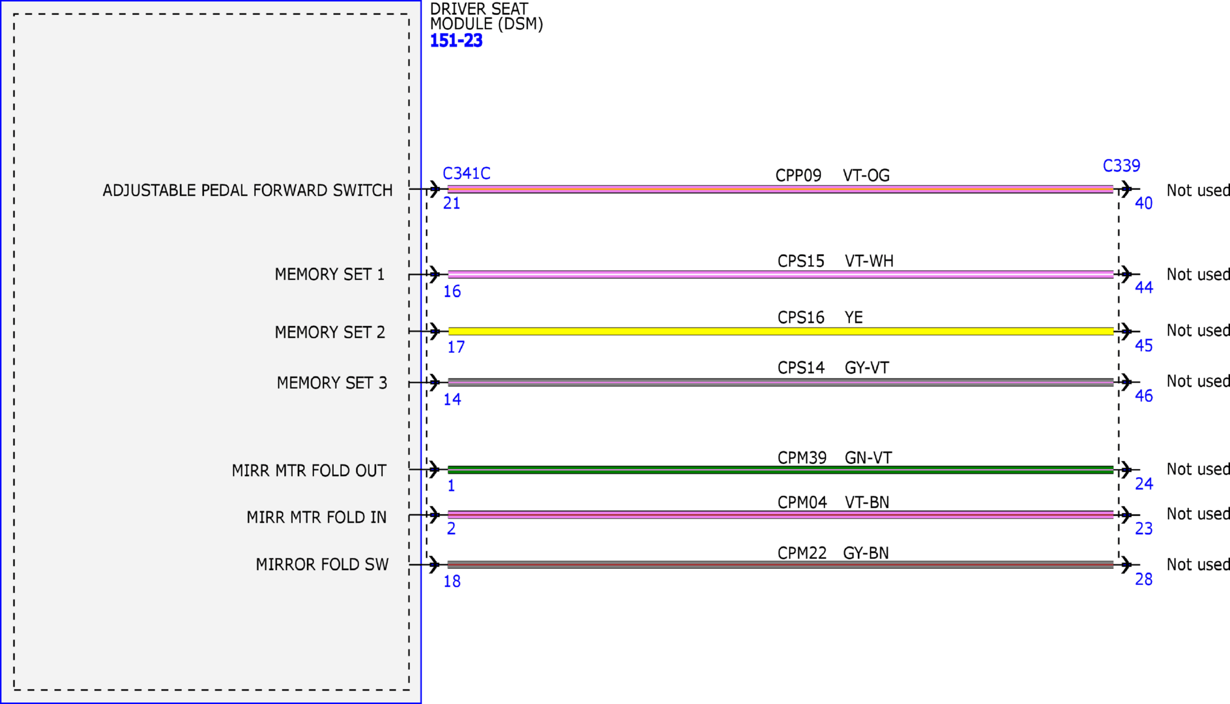Click the Not used label beside pin 28
Viewport: 1230px width, 704px height.
point(1198,564)
